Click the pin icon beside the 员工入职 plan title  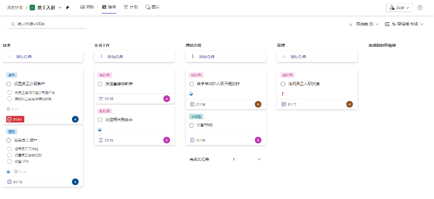pyautogui.click(x=67, y=8)
